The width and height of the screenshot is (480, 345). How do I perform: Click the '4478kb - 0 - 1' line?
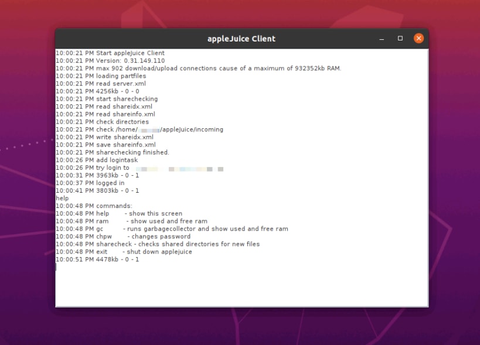[97, 259]
